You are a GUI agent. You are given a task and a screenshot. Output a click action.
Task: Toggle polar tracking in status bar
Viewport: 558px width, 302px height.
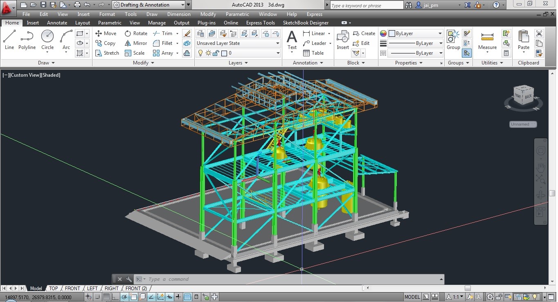click(x=124, y=297)
